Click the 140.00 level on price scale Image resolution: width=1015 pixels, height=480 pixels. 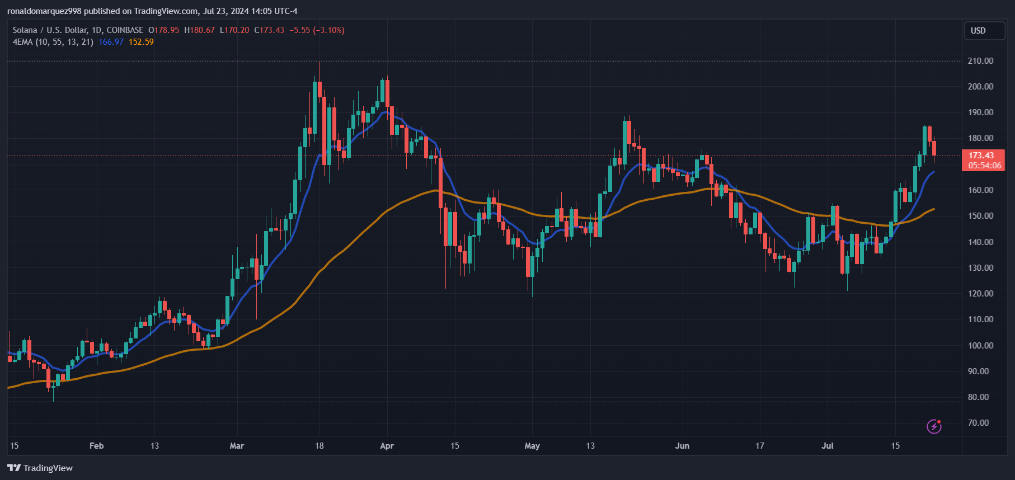pos(980,242)
